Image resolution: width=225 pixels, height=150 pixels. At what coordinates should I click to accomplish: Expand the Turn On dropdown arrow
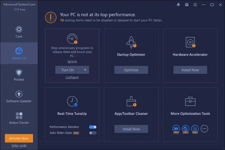pyautogui.click(x=85, y=70)
